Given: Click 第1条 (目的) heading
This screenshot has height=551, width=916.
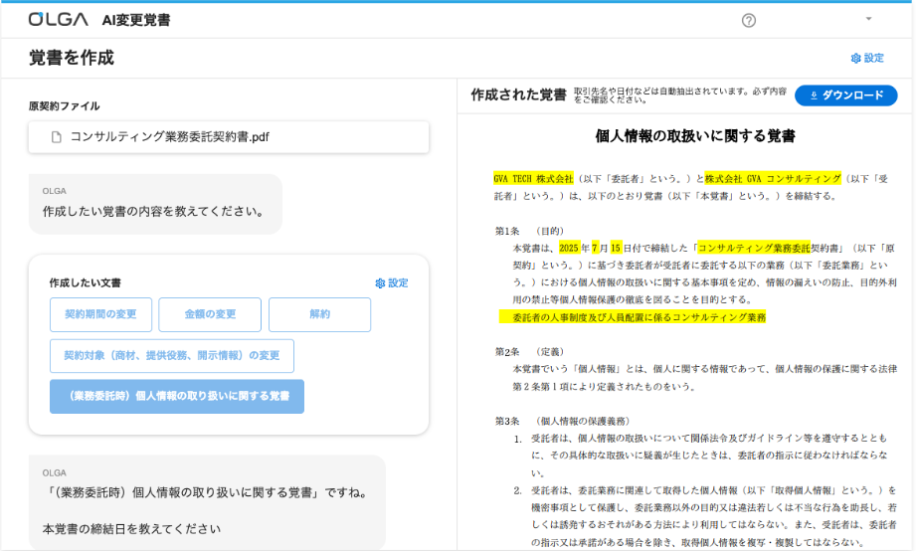Looking at the screenshot, I should pyautogui.click(x=529, y=231).
